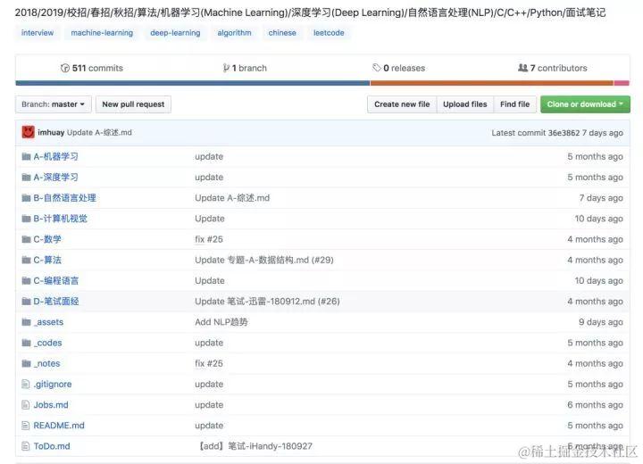Screen dimensions: 643x464
Task: Select the leetcode topic tag
Action: point(329,33)
